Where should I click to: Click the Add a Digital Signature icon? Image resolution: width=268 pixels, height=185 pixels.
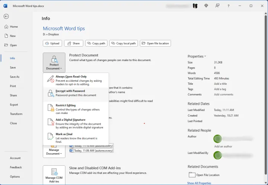[50, 122]
